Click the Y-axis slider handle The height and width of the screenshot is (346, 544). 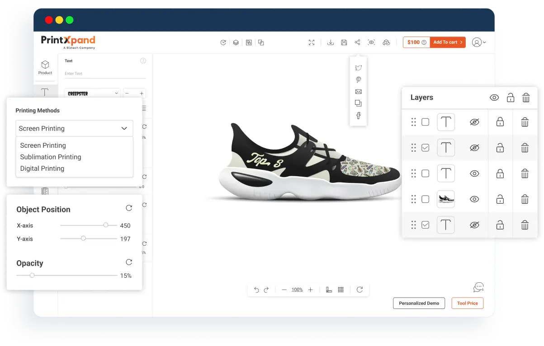coord(83,238)
